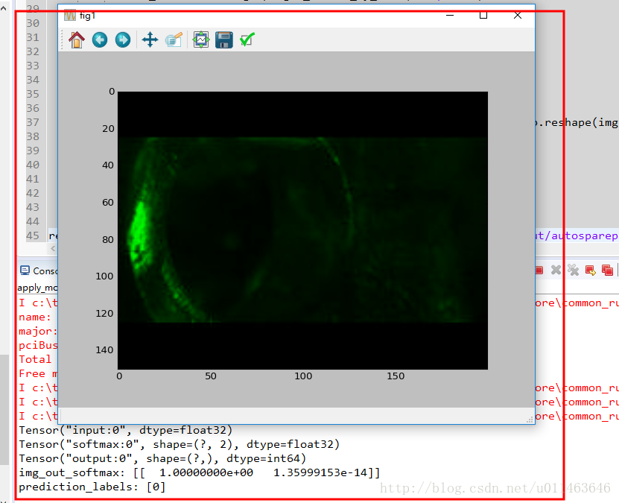Click the editor vertical scroll up arrow
Image resolution: width=619 pixels, height=503 pixels.
tap(4, 7)
